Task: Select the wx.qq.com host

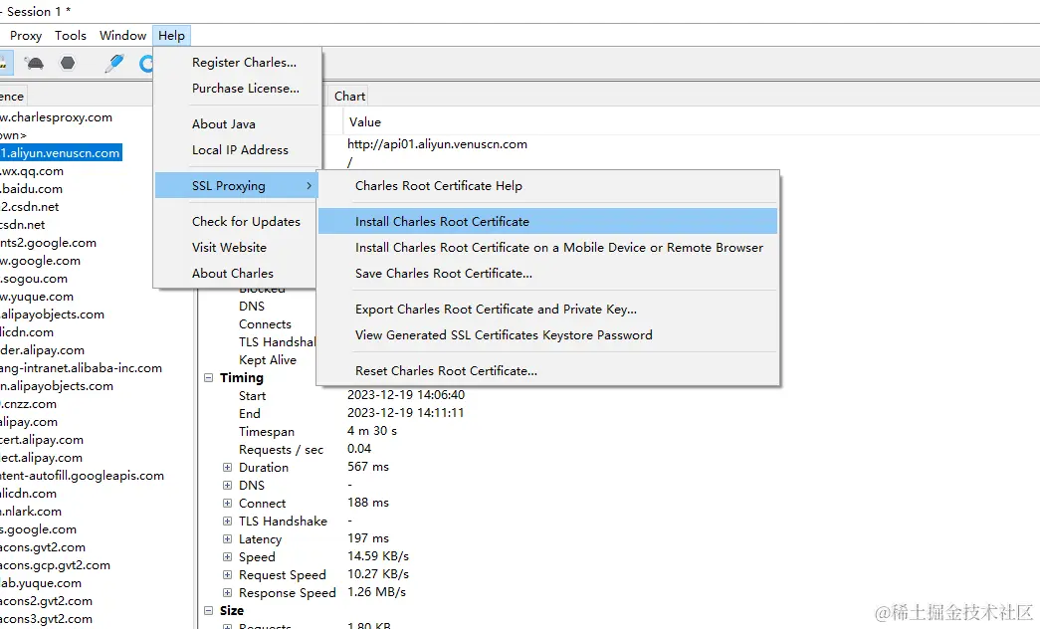Action: 32,171
